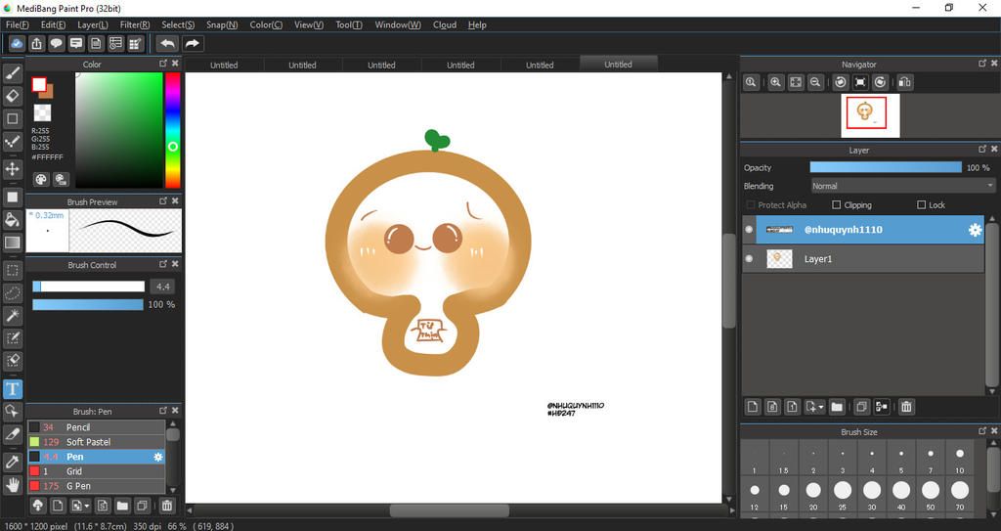Screen dimensions: 1001x531
Task: Click the speech bubble icon in the top toolbar
Action: [56, 43]
